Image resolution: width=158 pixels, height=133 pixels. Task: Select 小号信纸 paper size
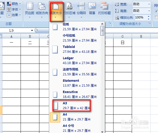click(x=75, y=38)
